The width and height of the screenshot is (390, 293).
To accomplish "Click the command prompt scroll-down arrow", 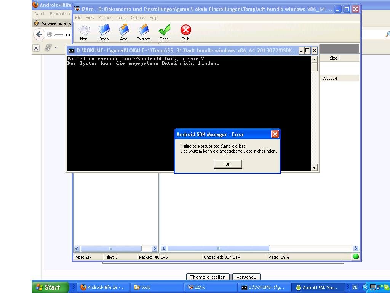I will coord(314,168).
